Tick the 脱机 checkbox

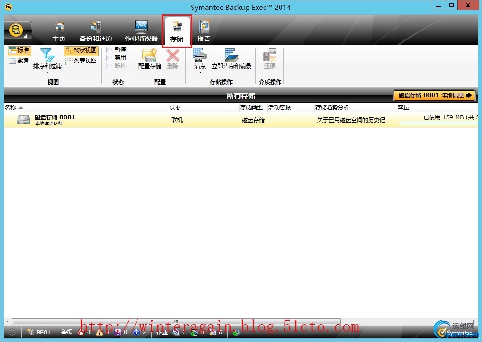click(x=109, y=66)
